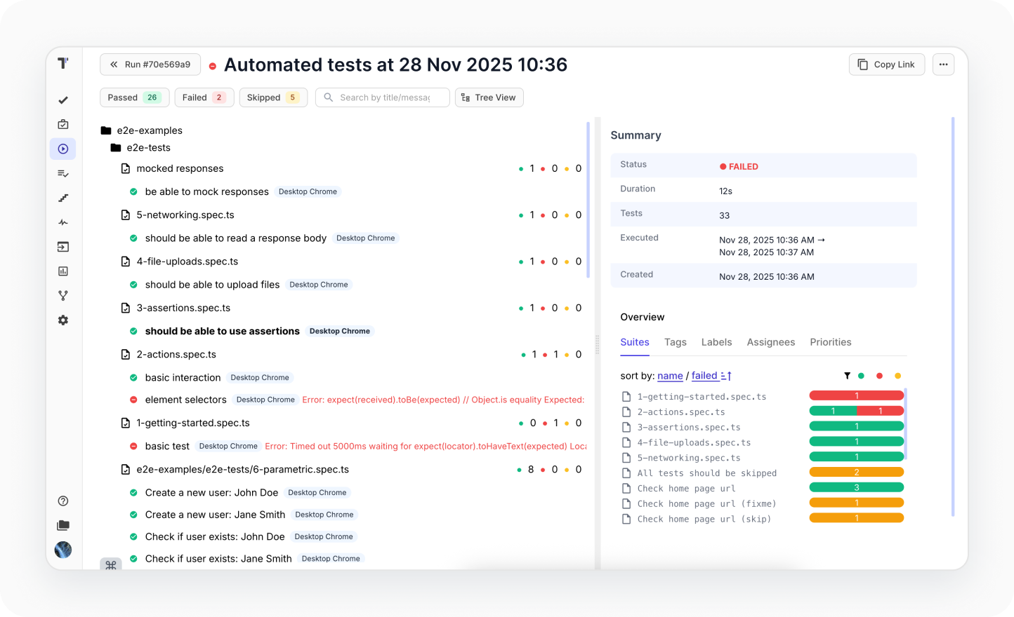The width and height of the screenshot is (1014, 617).
Task: Open the activity pulse sidebar icon
Action: 63,222
